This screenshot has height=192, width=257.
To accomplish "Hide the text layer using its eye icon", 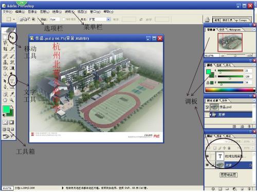I will click(207, 156).
